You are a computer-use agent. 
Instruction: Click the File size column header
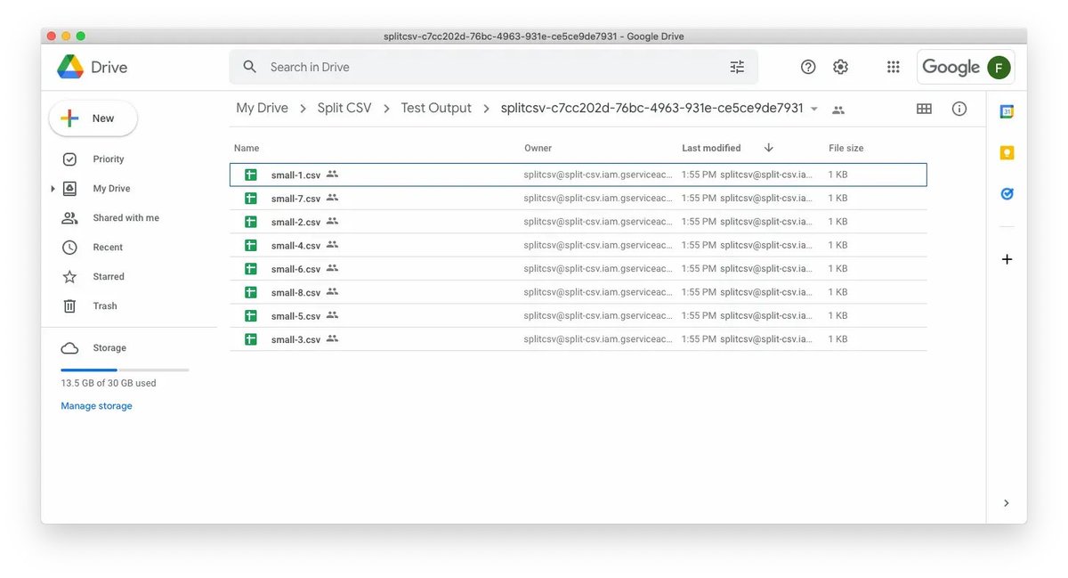click(845, 148)
